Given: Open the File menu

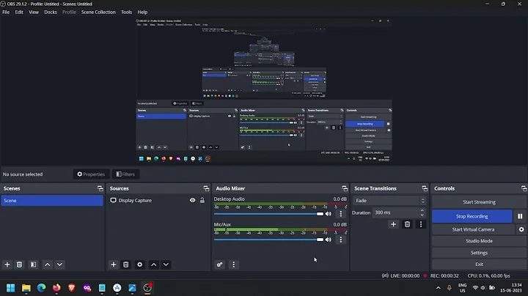Looking at the screenshot, I should [6, 12].
